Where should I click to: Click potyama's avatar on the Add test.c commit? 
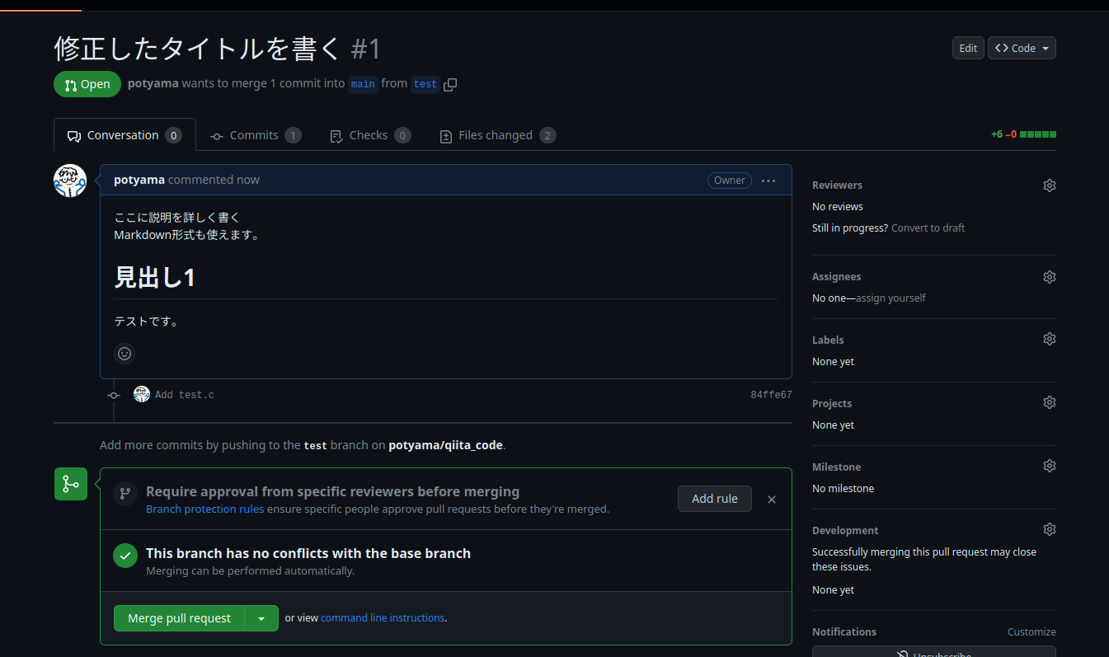[142, 394]
